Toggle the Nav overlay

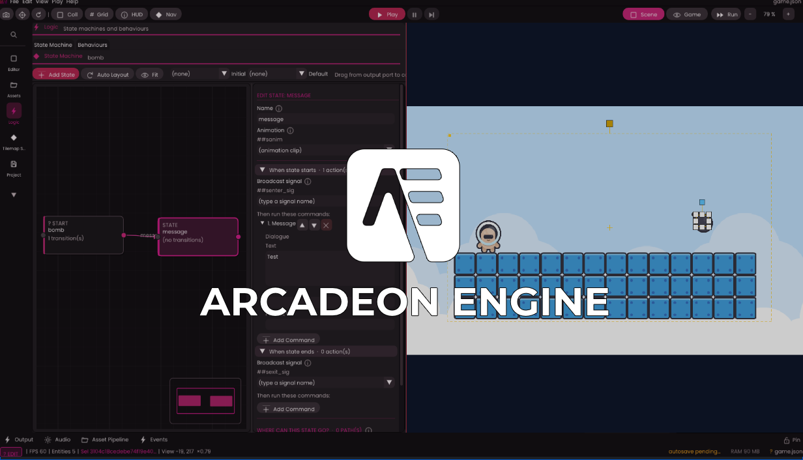point(166,14)
